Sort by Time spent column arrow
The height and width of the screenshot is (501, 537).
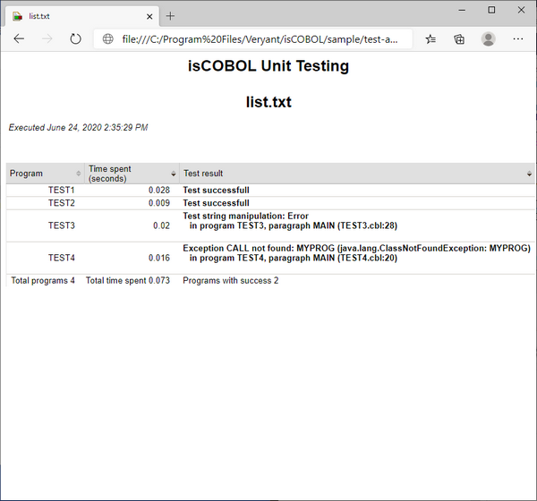click(x=174, y=174)
